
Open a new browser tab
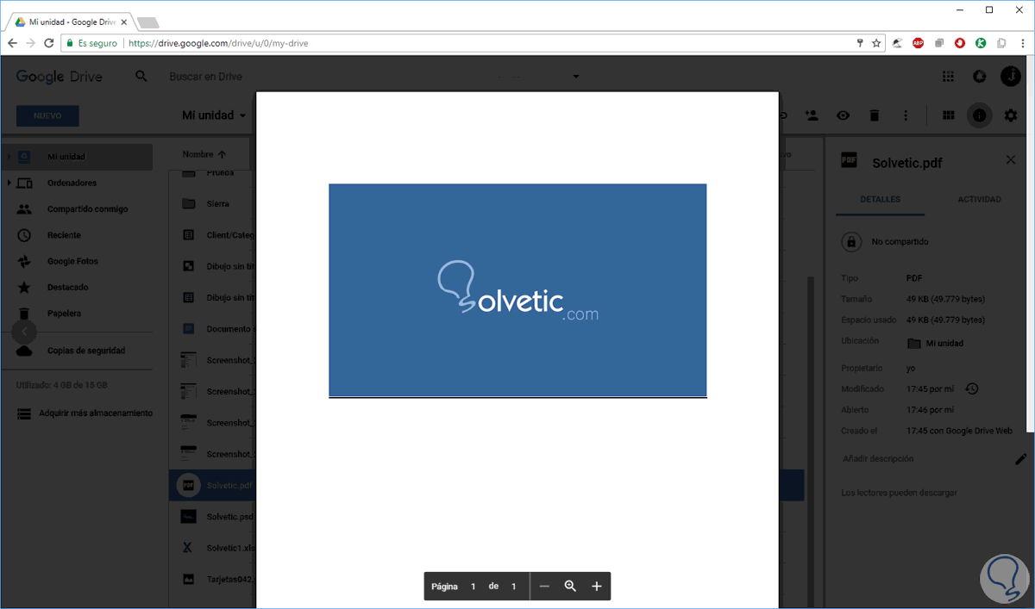(x=147, y=22)
